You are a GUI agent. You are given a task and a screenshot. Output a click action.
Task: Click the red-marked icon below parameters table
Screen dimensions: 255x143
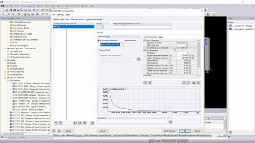click(193, 83)
